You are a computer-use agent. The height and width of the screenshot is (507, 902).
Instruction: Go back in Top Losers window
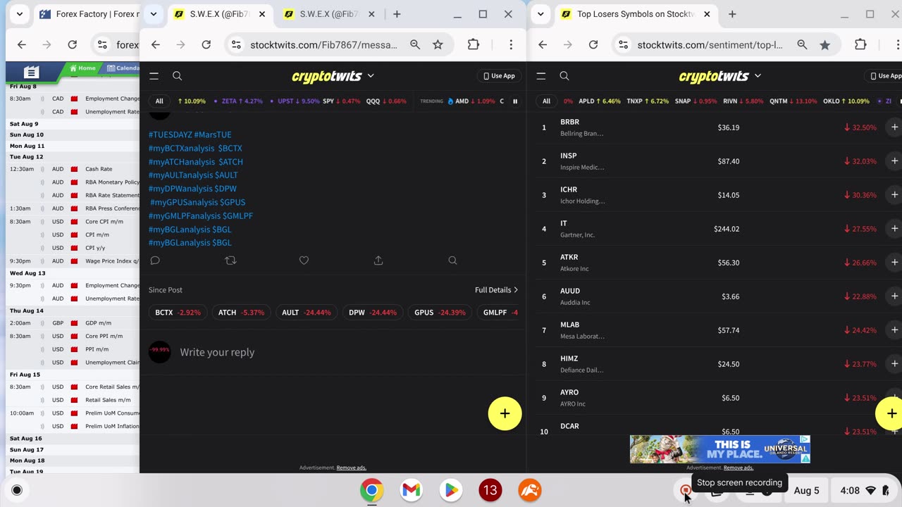pyautogui.click(x=543, y=44)
